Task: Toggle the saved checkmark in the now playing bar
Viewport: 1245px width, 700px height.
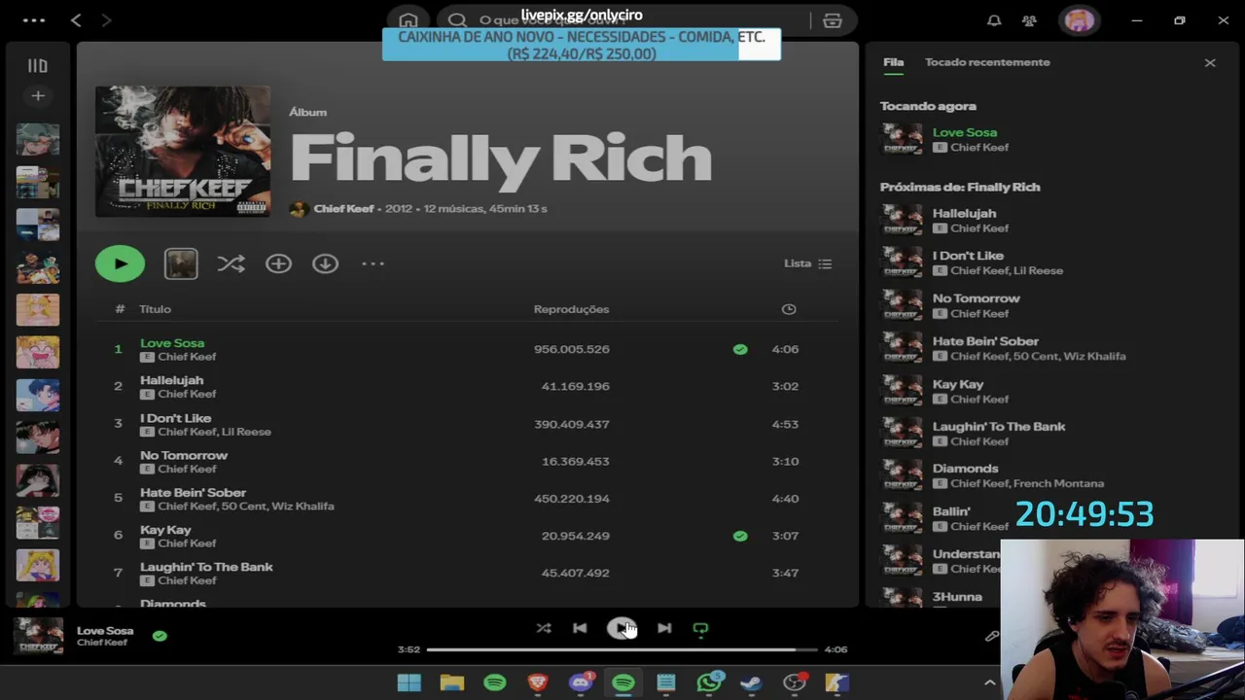Action: pyautogui.click(x=160, y=636)
